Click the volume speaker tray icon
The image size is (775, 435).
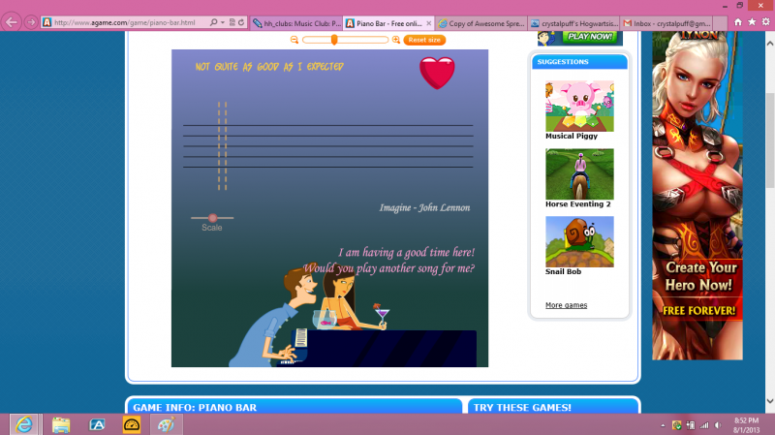pos(718,425)
